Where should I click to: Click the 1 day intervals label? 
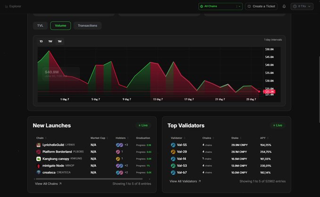[273, 40]
